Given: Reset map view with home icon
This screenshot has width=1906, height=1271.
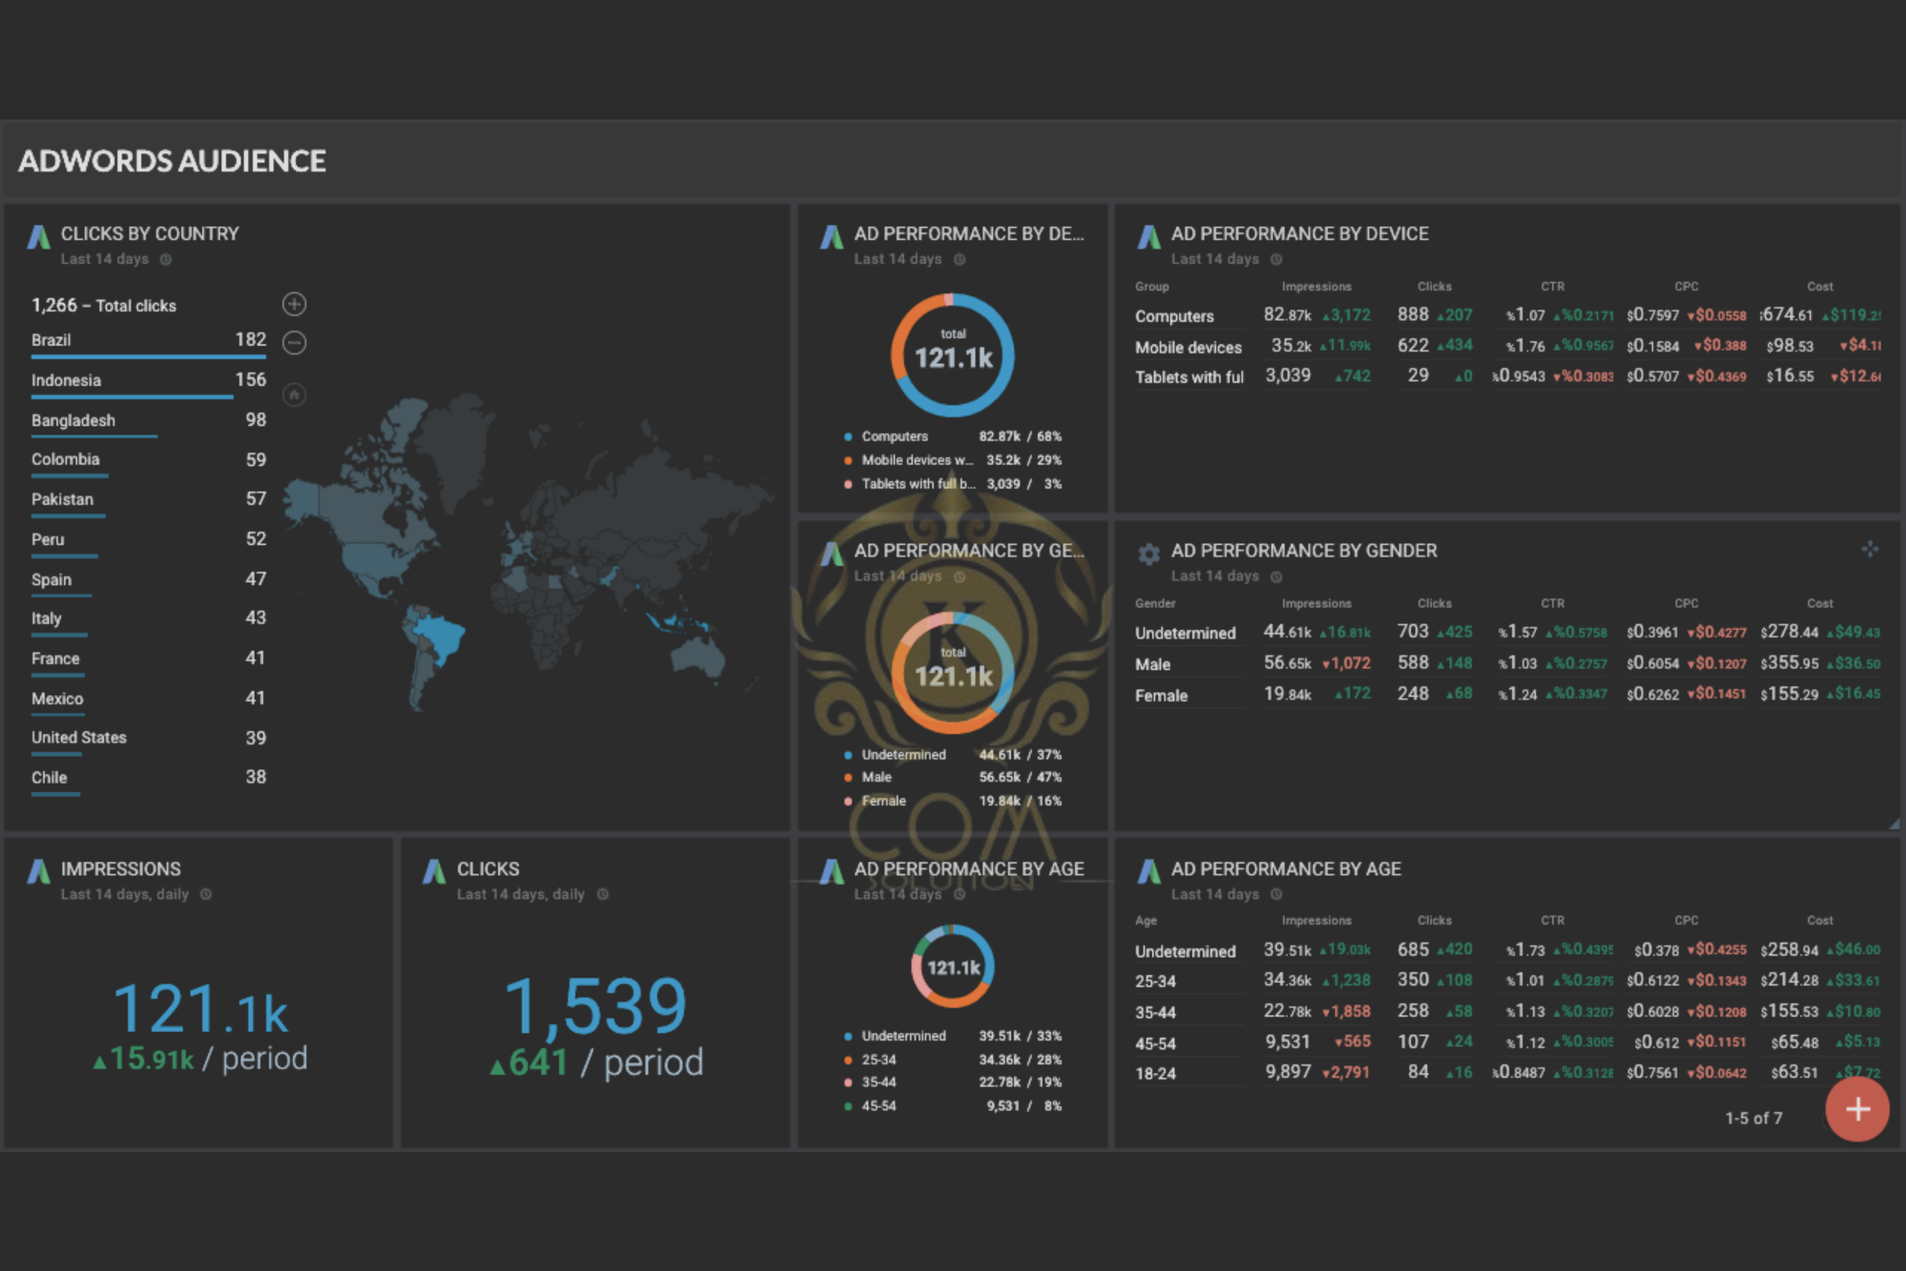Looking at the screenshot, I should pyautogui.click(x=294, y=395).
